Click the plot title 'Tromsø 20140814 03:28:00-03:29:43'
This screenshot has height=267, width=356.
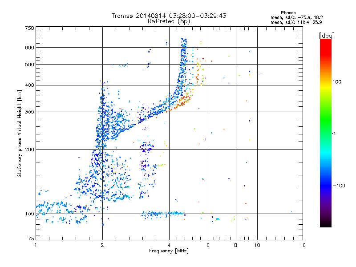click(x=169, y=16)
